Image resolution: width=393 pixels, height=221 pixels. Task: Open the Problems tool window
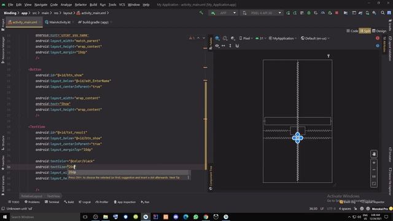pos(32,202)
